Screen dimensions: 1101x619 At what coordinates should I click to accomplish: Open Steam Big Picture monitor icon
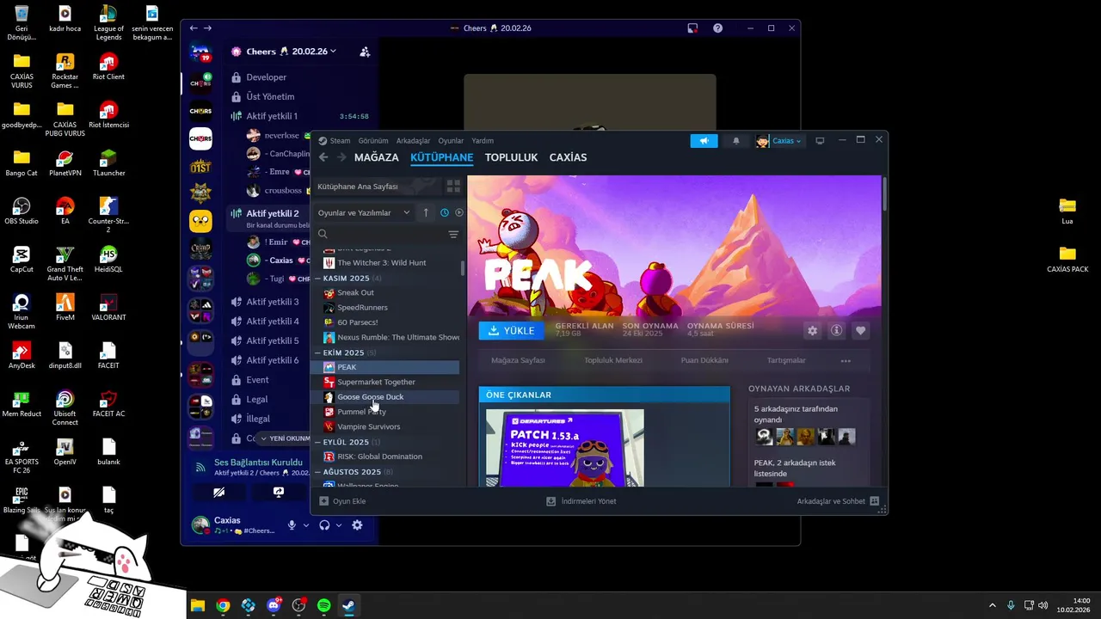820,141
